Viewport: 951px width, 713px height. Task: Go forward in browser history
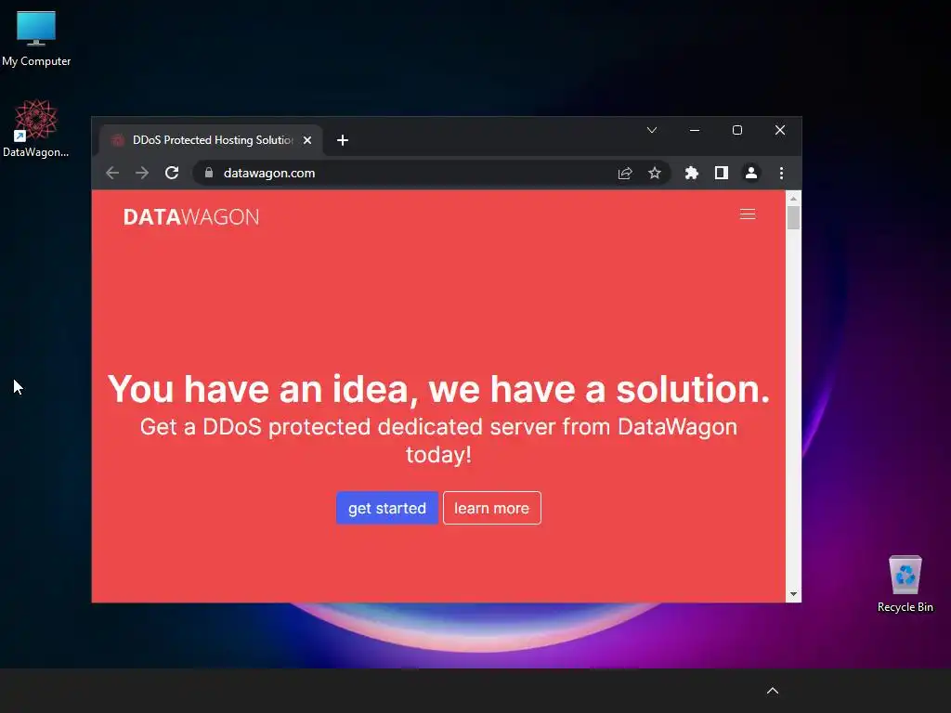pos(142,173)
